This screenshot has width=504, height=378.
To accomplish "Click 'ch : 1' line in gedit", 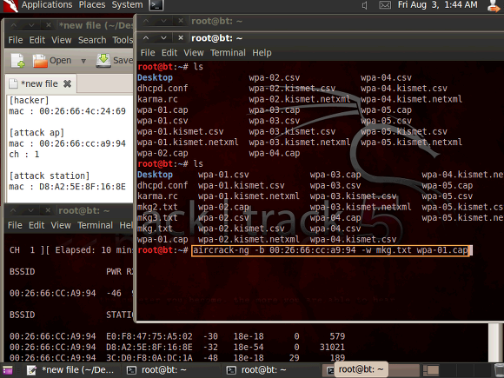I will point(24,155).
